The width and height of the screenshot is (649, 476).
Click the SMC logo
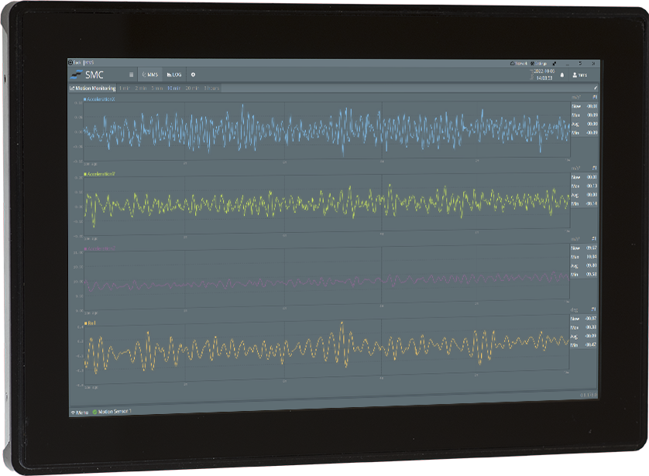(x=87, y=74)
